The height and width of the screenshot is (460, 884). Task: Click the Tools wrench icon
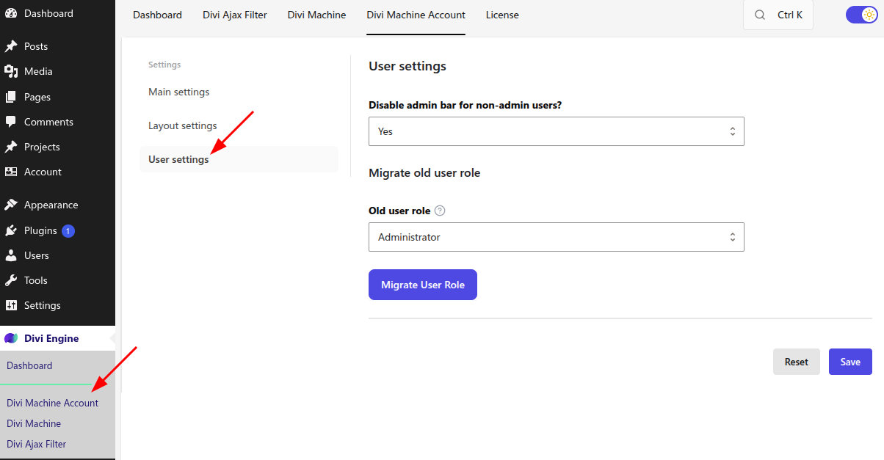[x=11, y=280]
